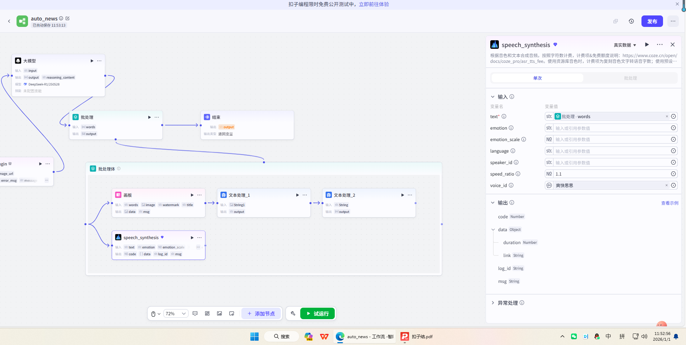Screen dimensions: 686x345
Task: Open the 查看示例 link
Action: [x=670, y=203]
